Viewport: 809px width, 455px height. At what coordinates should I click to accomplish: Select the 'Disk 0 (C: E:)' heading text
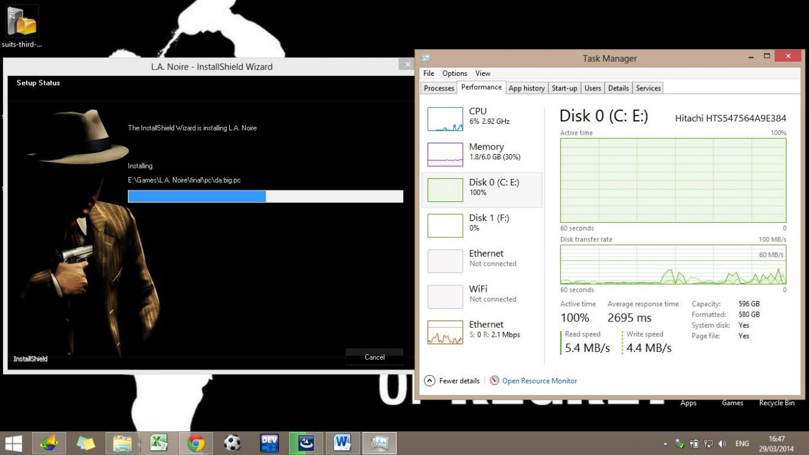point(603,116)
